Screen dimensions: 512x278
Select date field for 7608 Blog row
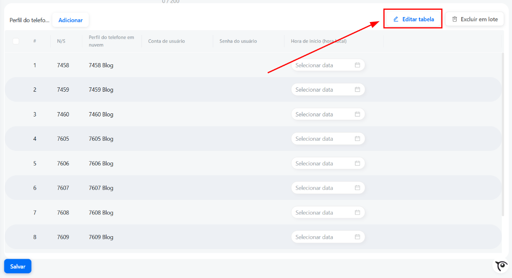(328, 212)
